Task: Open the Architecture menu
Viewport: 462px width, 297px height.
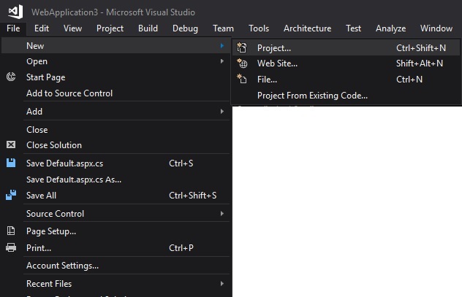Action: [307, 28]
